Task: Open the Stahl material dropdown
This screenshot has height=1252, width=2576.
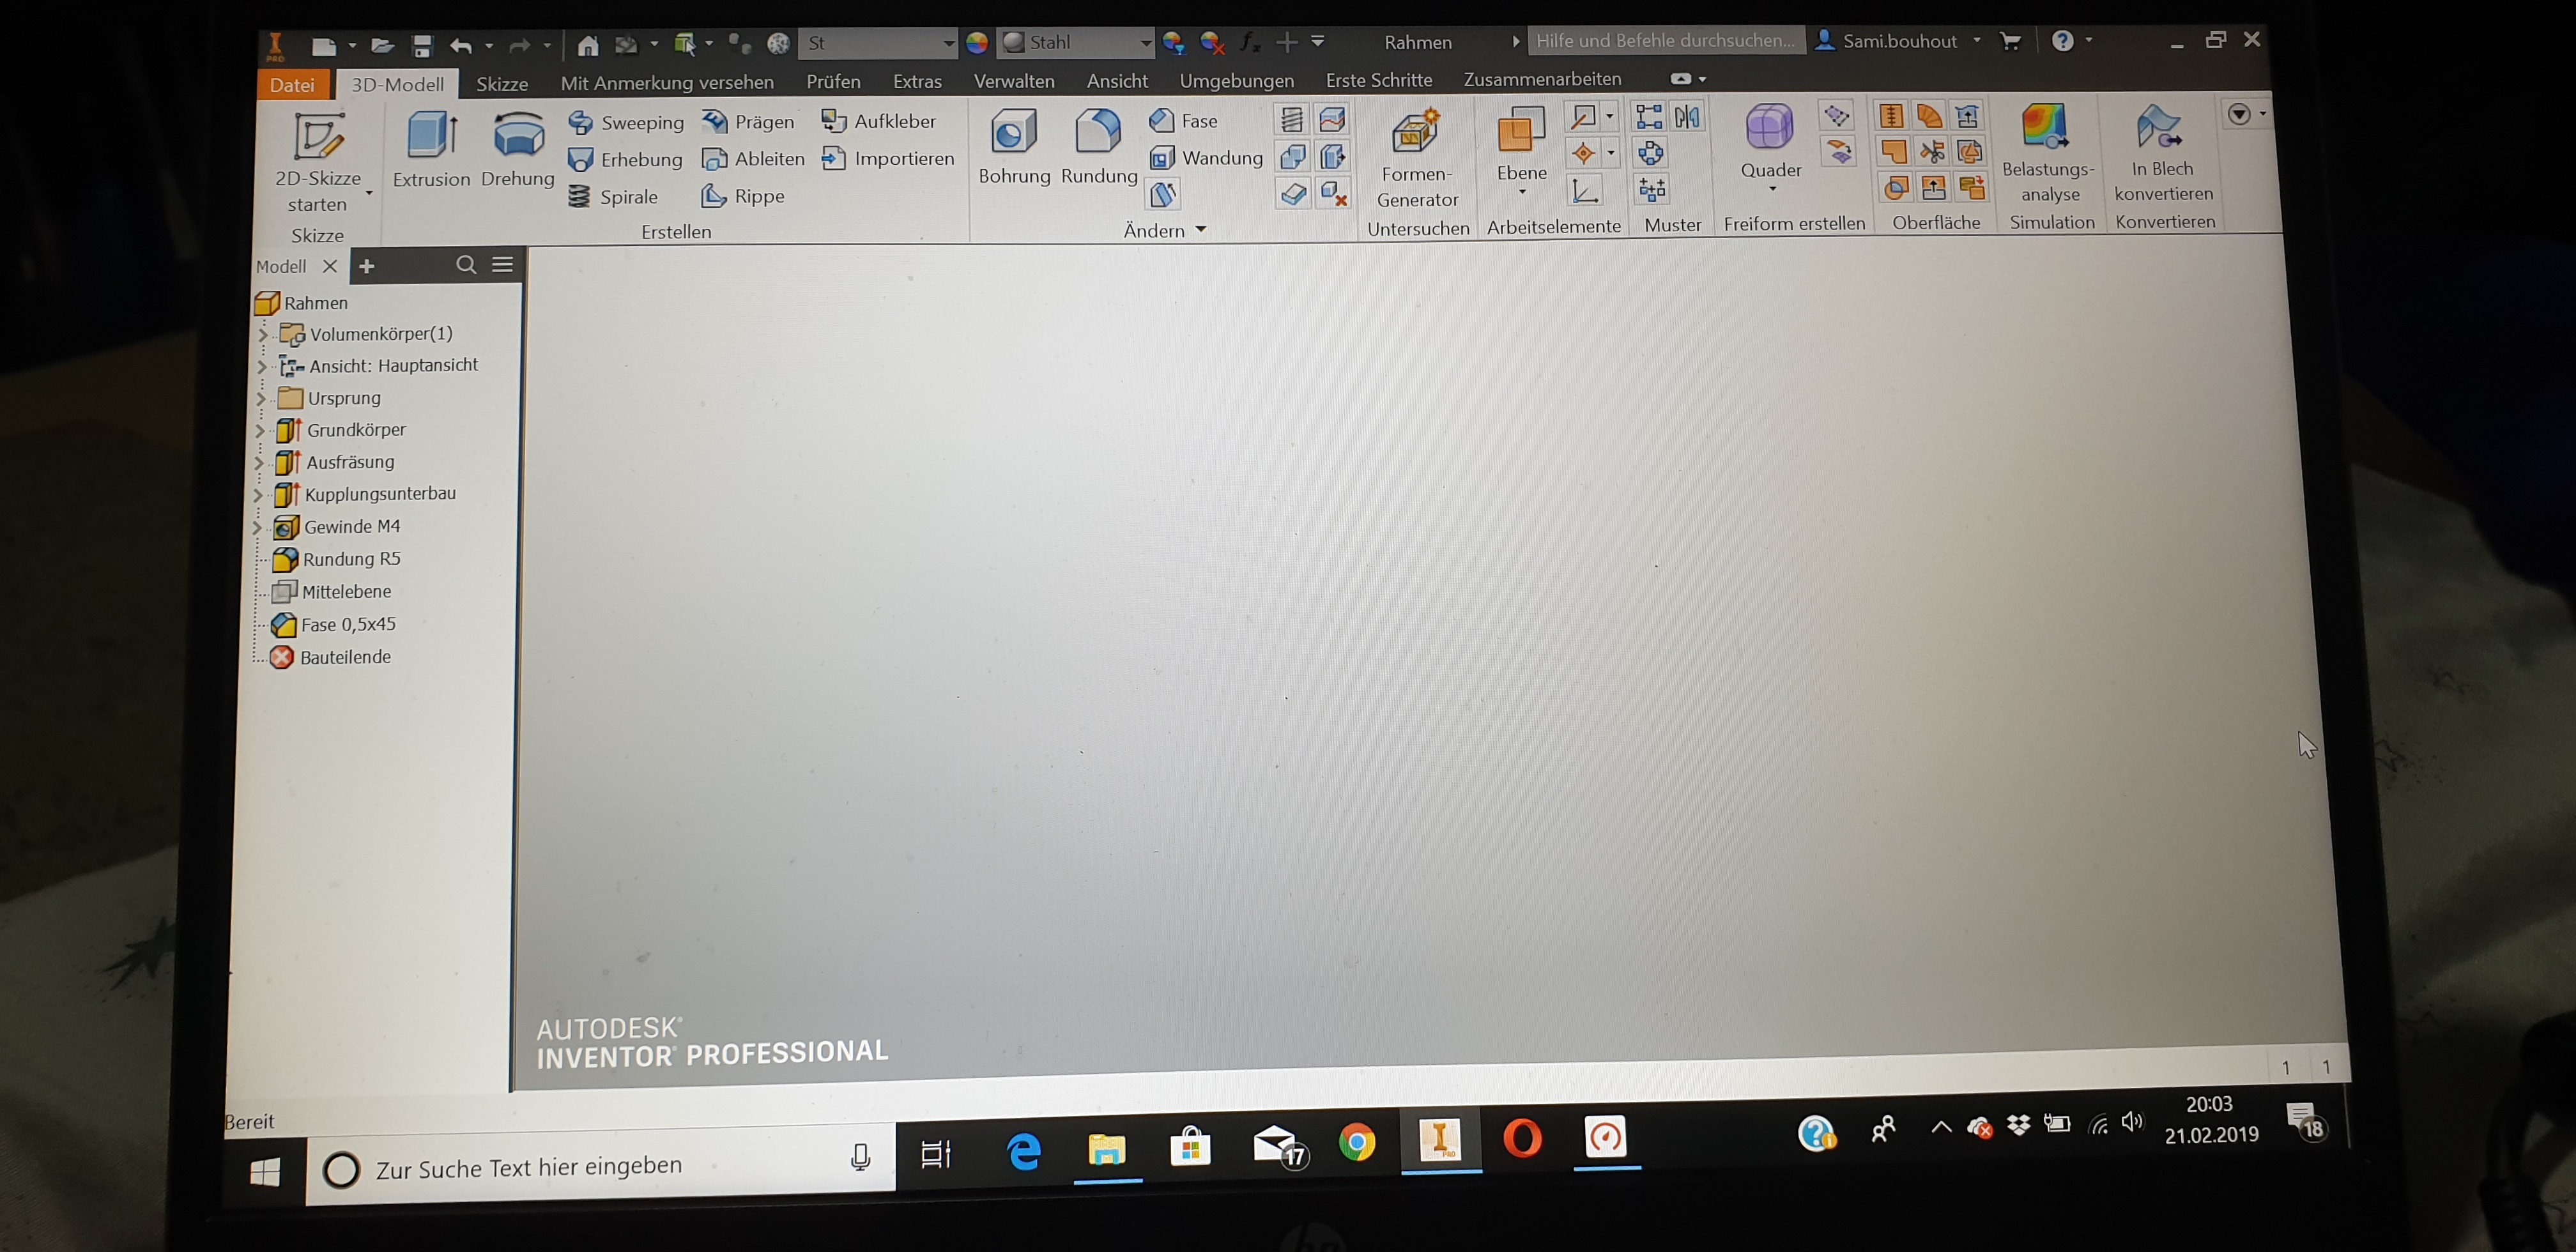Action: [1145, 42]
